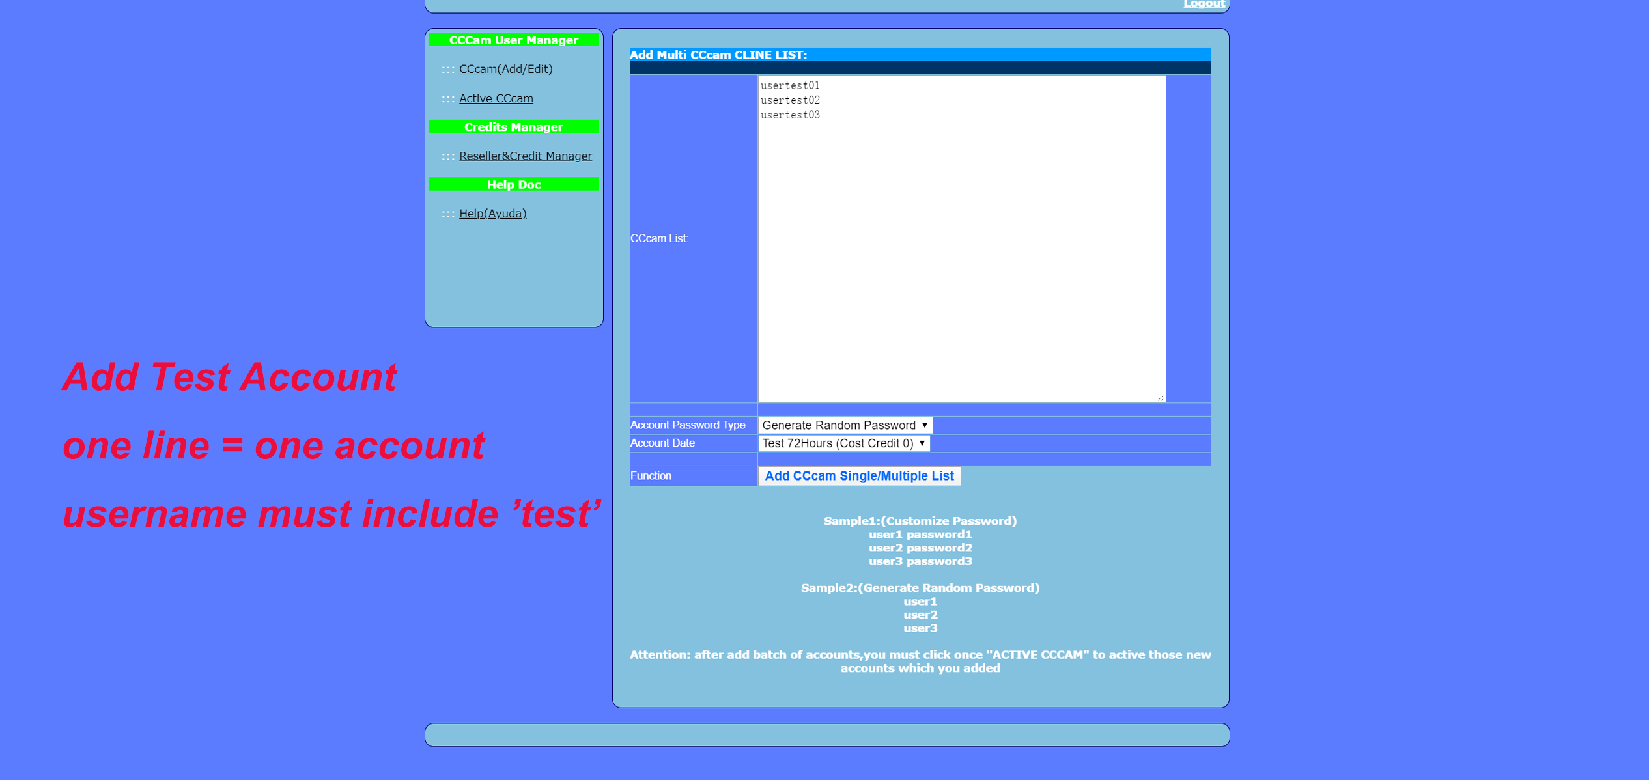Click the usertest01 line
The image size is (1649, 780).
tap(790, 85)
